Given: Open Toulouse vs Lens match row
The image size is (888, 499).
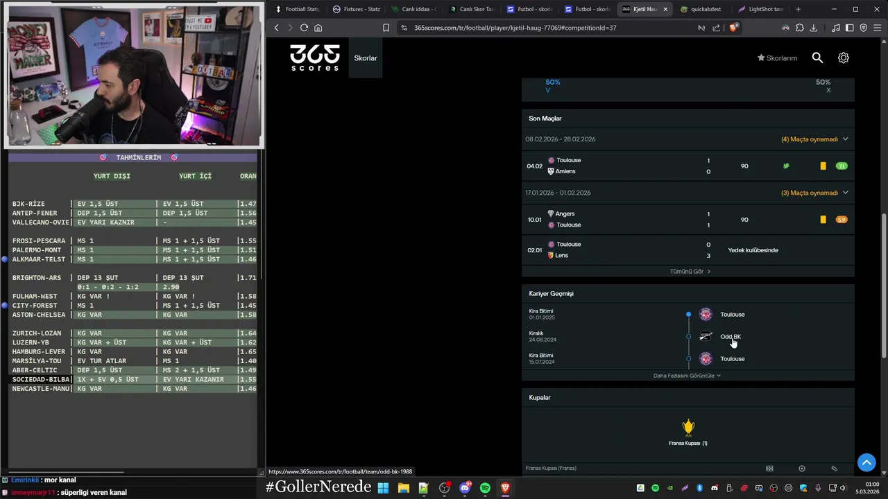Looking at the screenshot, I should 688,249.
